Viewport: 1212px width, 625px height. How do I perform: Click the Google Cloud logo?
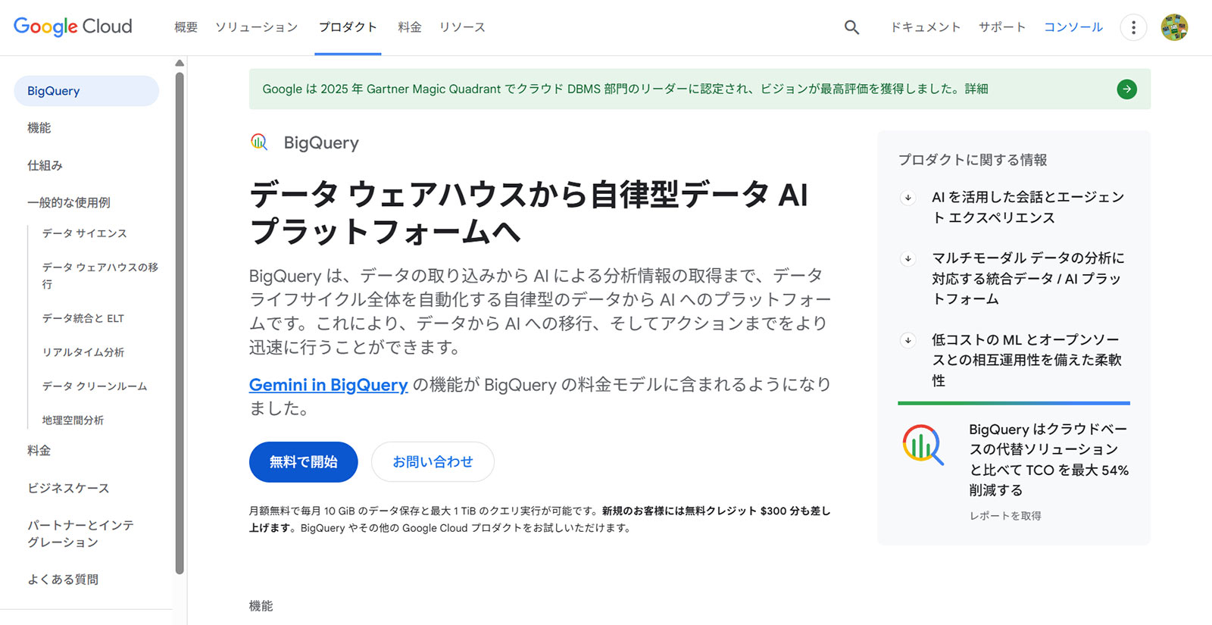tap(73, 27)
